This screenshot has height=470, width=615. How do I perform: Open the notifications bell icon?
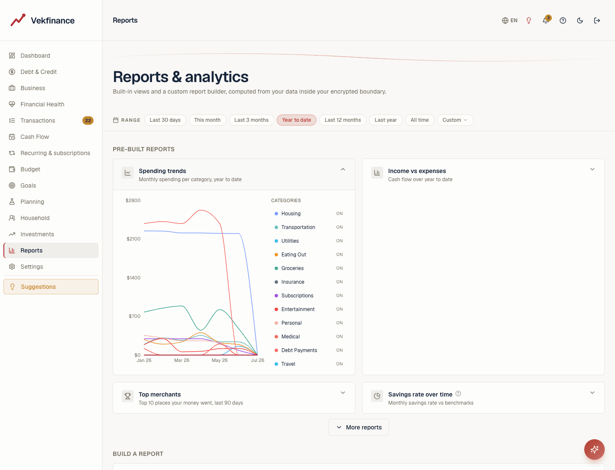pos(546,21)
